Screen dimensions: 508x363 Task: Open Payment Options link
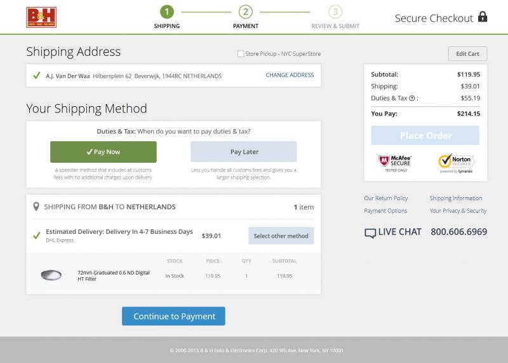click(x=385, y=211)
